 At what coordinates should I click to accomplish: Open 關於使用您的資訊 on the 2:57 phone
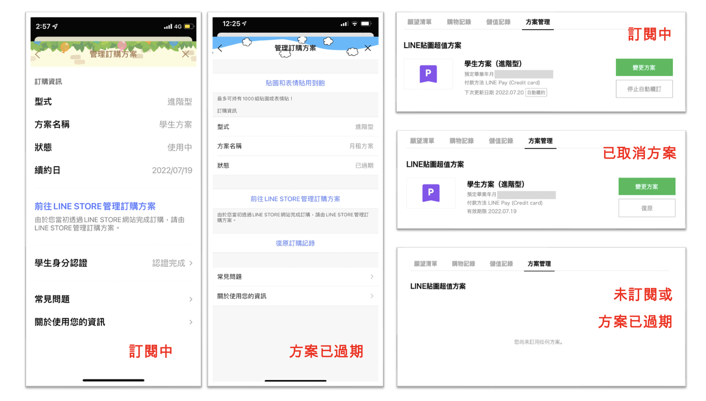coord(114,322)
